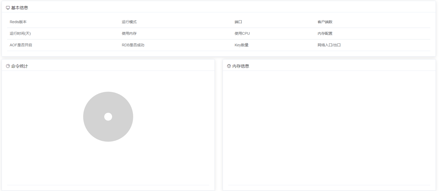439x191 pixels.
Task: Click the 内存信息 panel title
Action: [x=241, y=66]
